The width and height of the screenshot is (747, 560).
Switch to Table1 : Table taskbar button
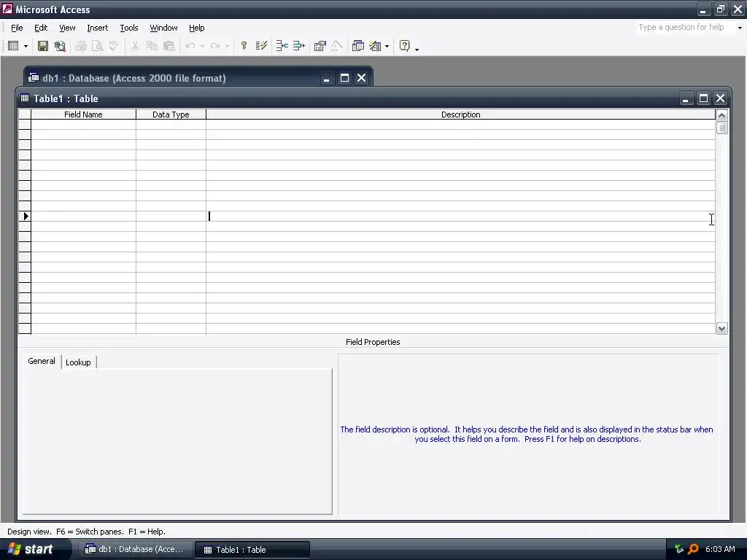252,550
